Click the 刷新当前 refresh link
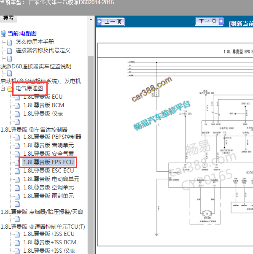The height and width of the screenshot is (254, 253). [x=241, y=24]
